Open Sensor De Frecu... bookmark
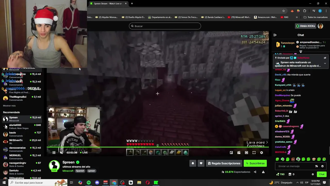This screenshot has height=186, width=330. (186, 17)
